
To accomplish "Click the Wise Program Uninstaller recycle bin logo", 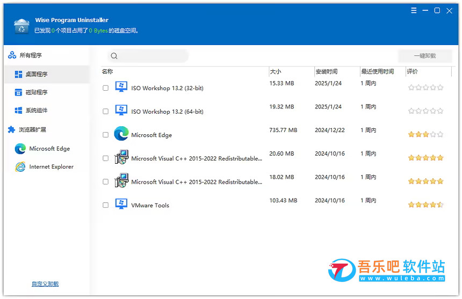I will (x=21, y=26).
